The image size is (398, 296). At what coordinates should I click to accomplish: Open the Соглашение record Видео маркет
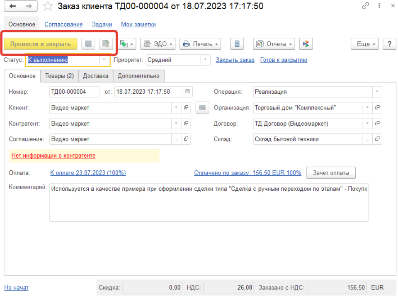click(186, 139)
